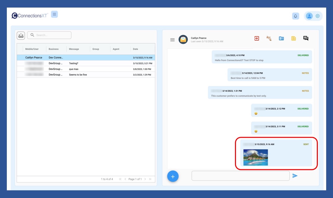Image resolution: width=333 pixels, height=198 pixels.
Task: Expand chat hamburger menu beside Caitlyn Pearce
Action: (172, 40)
